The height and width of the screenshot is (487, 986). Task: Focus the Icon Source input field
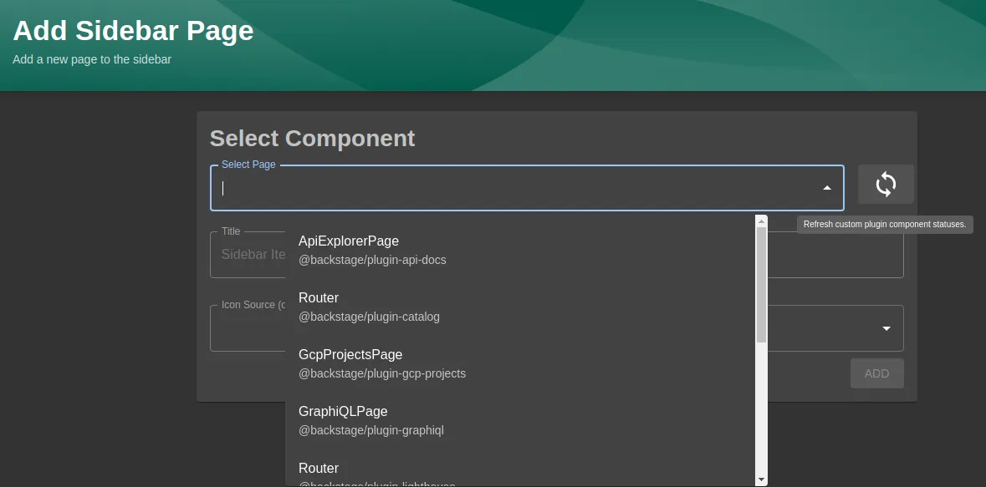[251, 327]
